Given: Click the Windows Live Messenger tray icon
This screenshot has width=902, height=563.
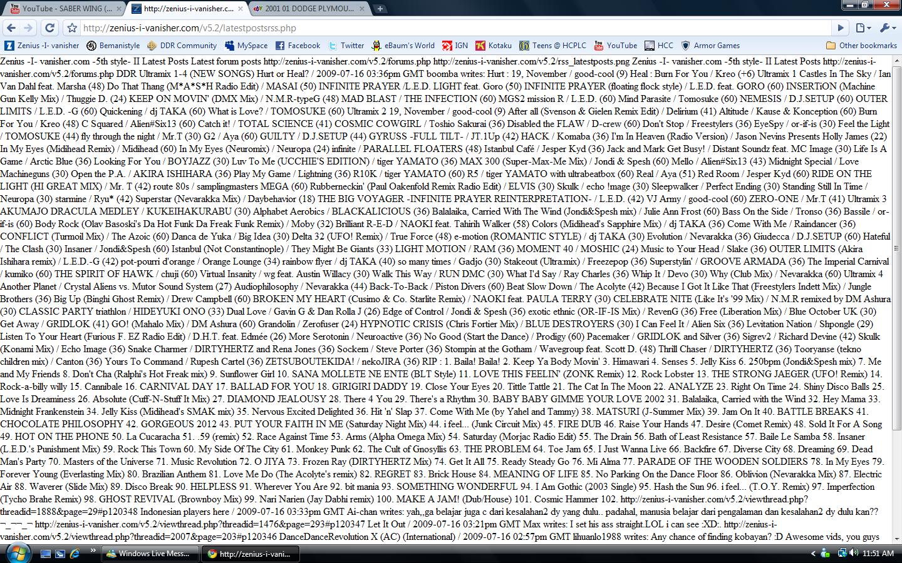Looking at the screenshot, I should pyautogui.click(x=825, y=554).
